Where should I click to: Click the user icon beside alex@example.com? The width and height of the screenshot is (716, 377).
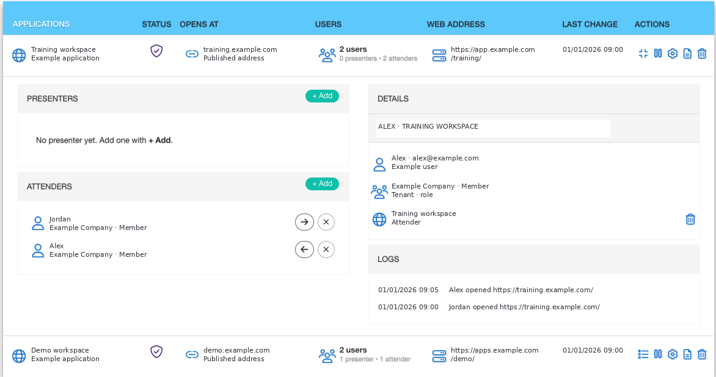point(379,164)
